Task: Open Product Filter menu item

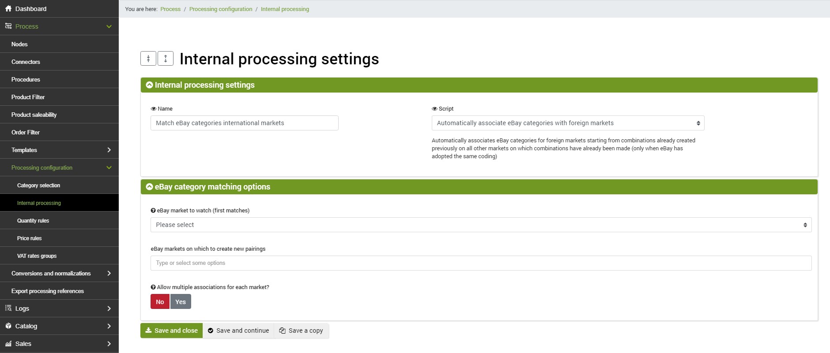Action: (59, 97)
